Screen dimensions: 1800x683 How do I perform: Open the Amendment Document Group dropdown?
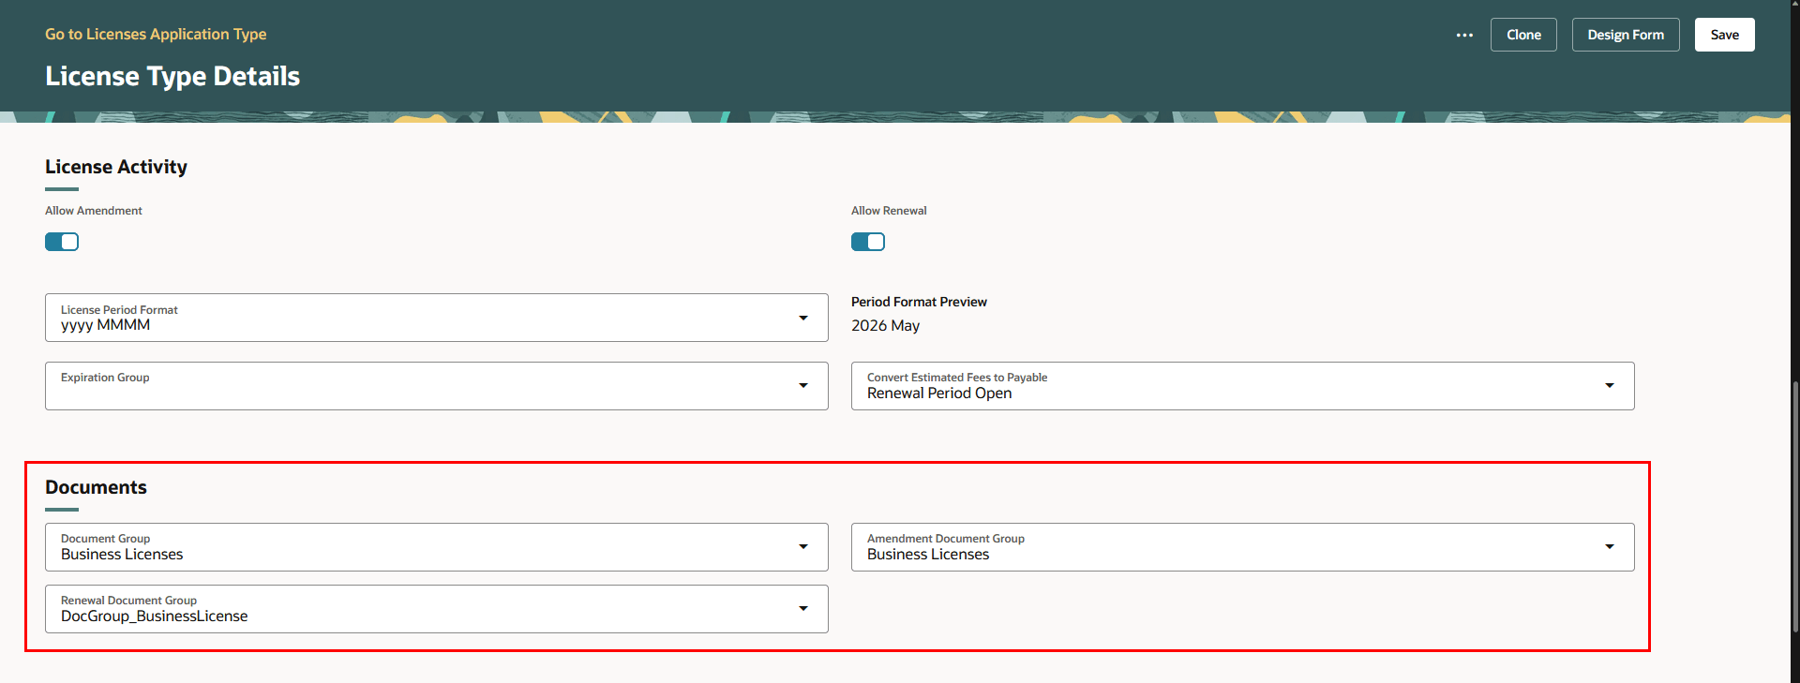point(1243,547)
